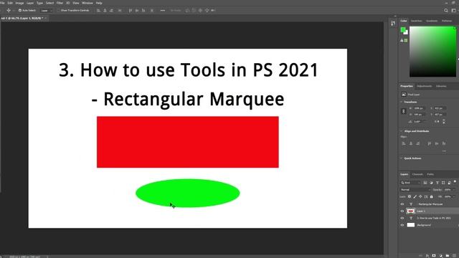
Task: Lock image pixels brush icon
Action: pyautogui.click(x=415, y=196)
